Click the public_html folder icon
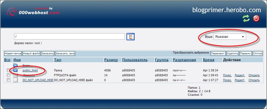 15,70
